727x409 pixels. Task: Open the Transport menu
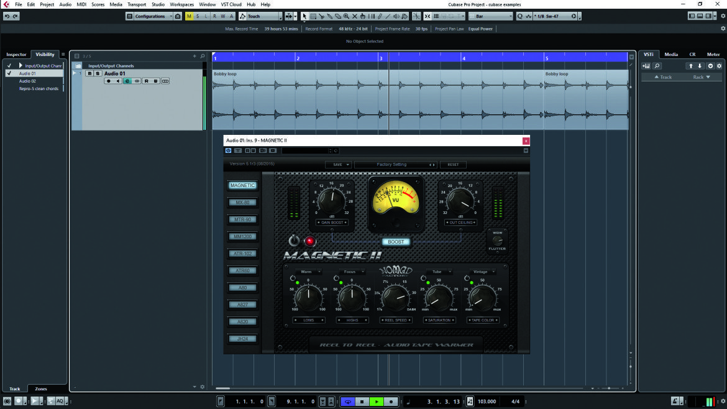click(136, 4)
